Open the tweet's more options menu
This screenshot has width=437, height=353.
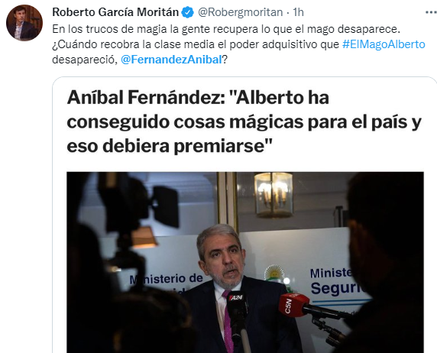tap(431, 12)
